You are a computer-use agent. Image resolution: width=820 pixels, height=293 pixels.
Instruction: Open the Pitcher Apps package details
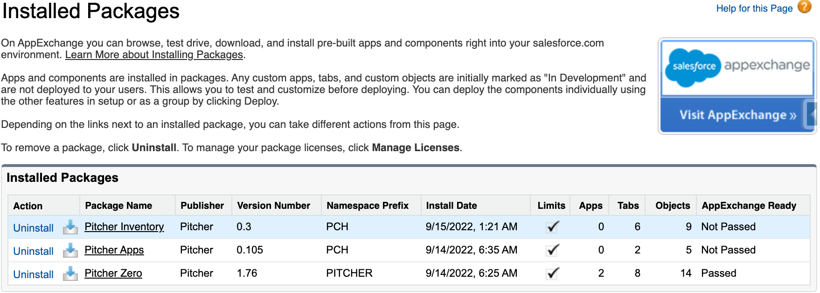point(114,250)
